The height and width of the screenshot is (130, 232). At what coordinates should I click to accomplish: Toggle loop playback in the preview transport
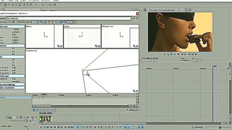point(168,55)
